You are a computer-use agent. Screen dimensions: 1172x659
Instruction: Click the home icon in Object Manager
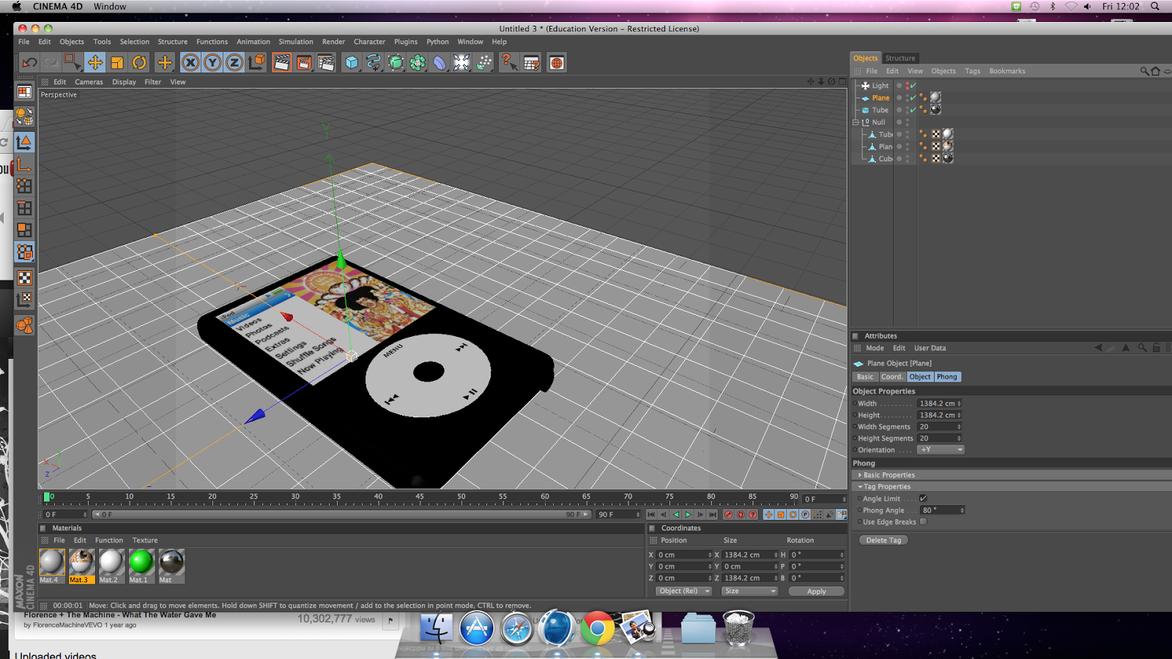click(1156, 71)
